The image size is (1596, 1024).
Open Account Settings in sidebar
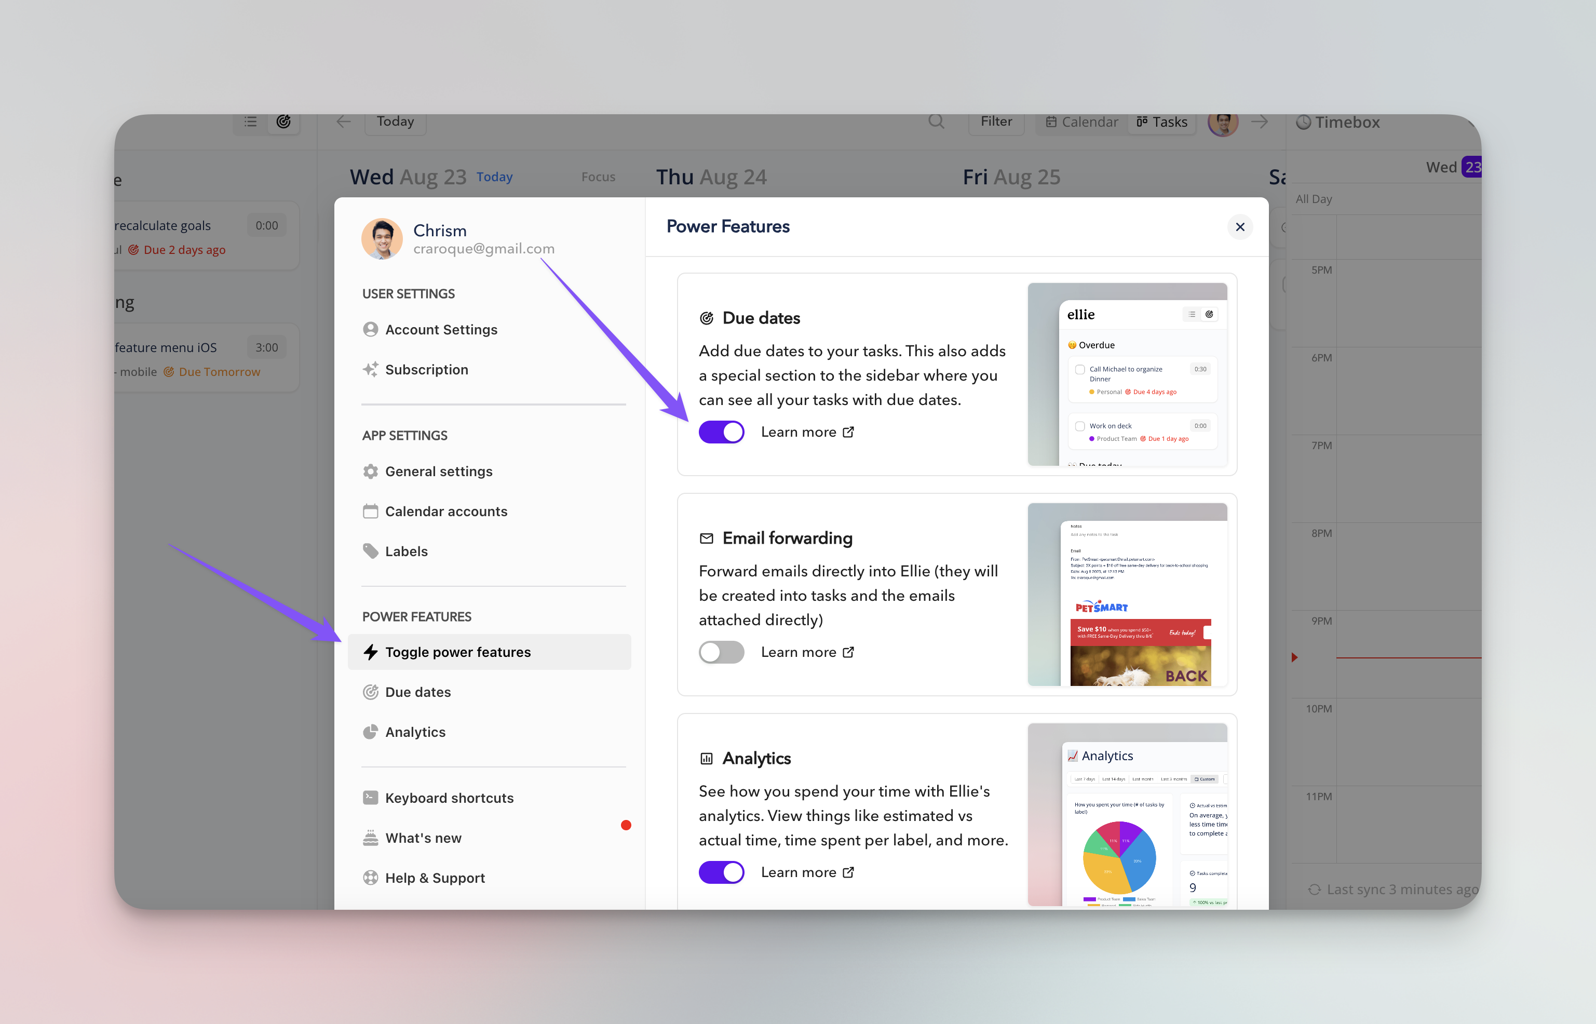point(441,330)
